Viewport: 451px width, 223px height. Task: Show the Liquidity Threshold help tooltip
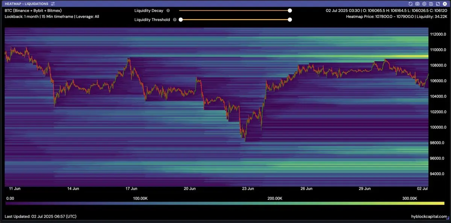tap(175, 20)
